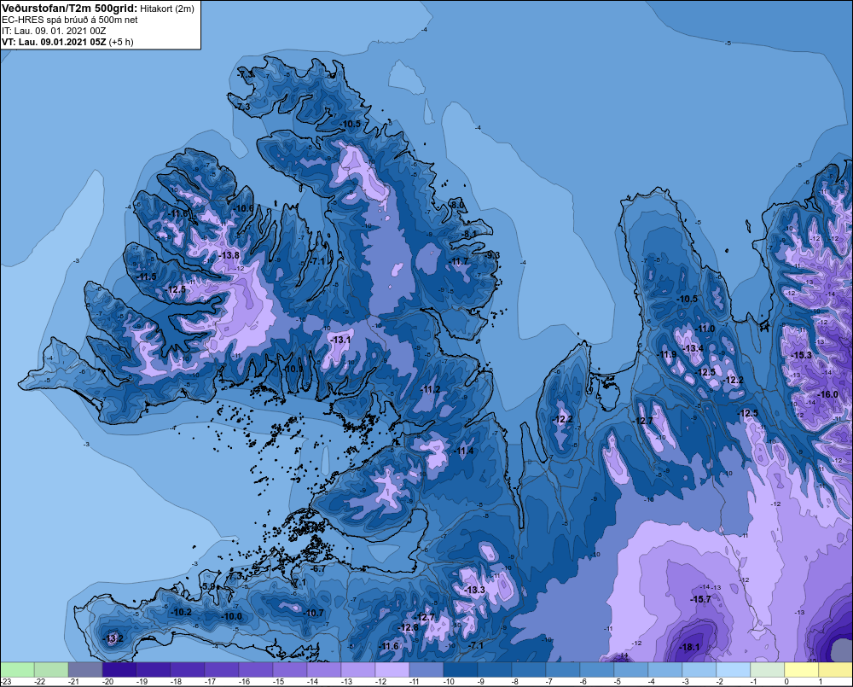The image size is (853, 687).
Task: Click the 'IT: Lau. 09. 01. 2021 00Z' line
Action: click(x=55, y=31)
